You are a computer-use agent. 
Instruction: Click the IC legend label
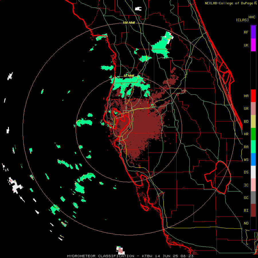(246, 185)
